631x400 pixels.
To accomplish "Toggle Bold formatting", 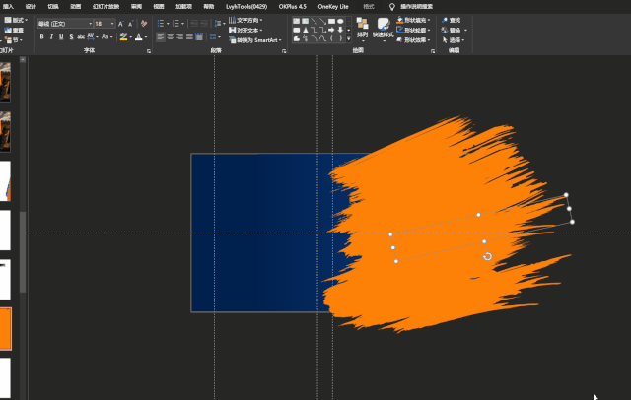I will [41, 37].
